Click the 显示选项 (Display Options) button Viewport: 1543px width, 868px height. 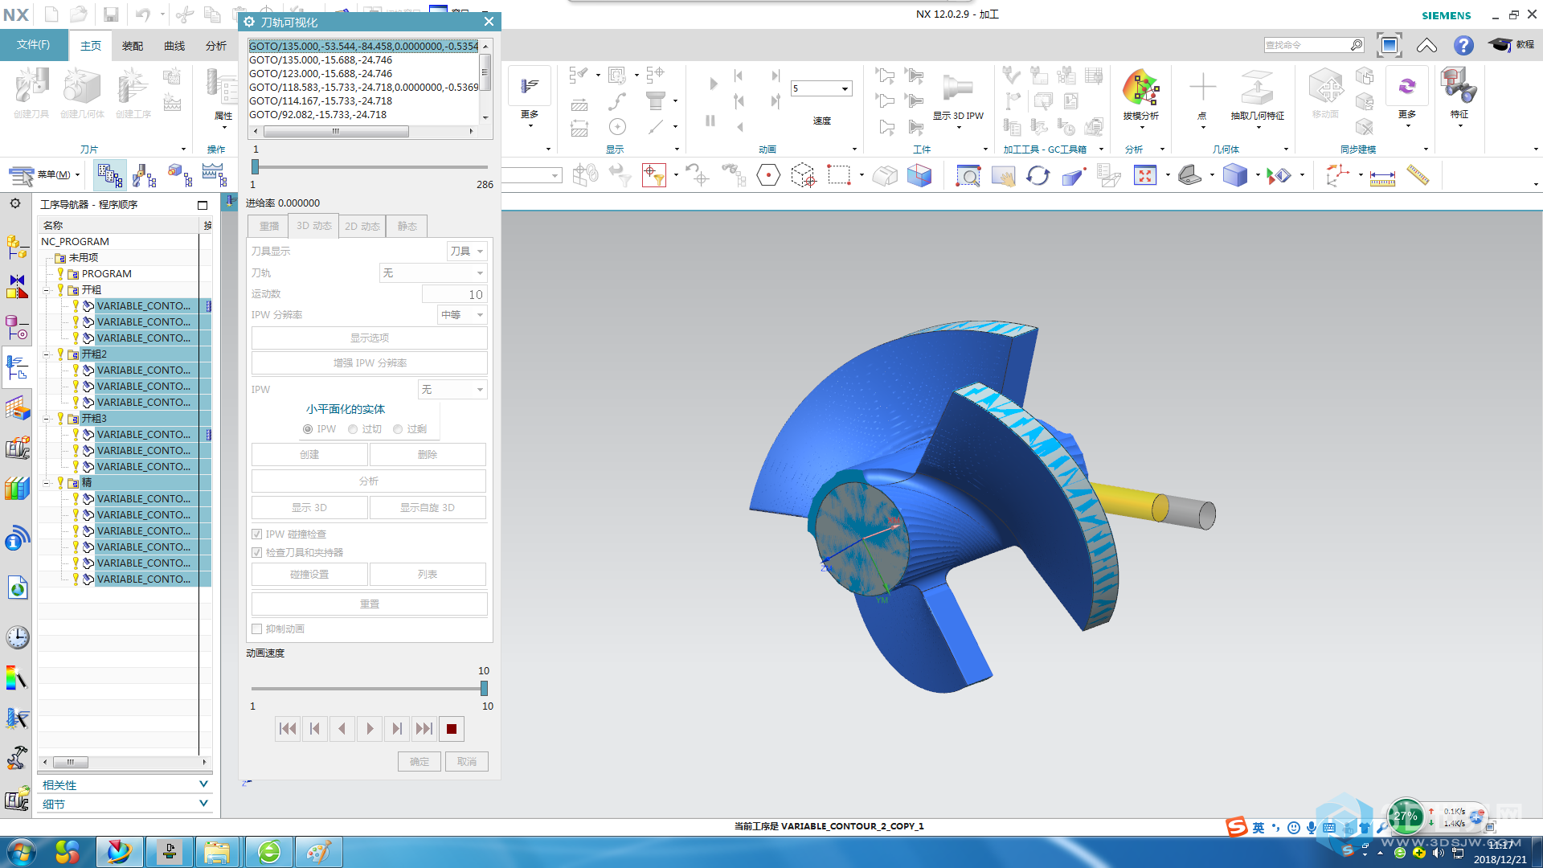click(x=369, y=338)
